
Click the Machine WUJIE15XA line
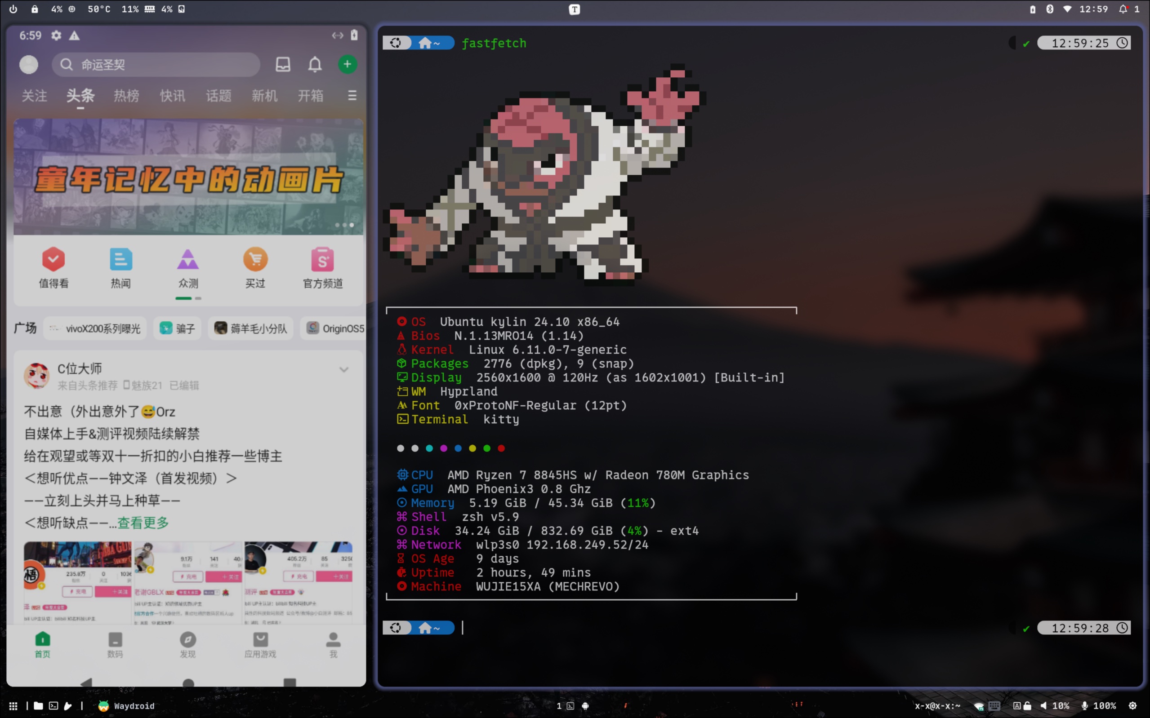click(508, 586)
